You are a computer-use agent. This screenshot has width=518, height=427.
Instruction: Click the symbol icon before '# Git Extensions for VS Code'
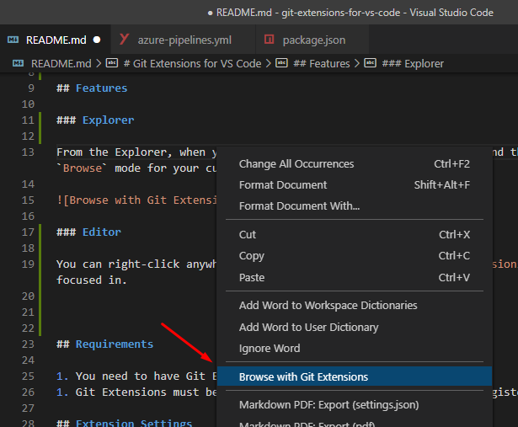click(112, 63)
